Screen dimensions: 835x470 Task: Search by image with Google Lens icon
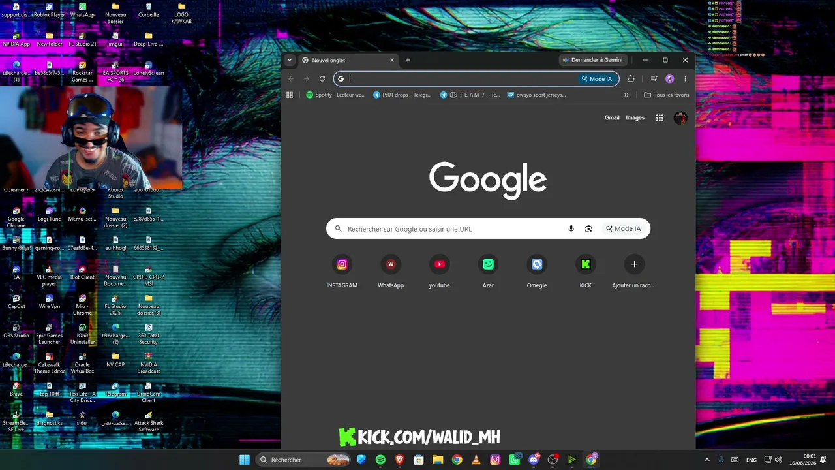pyautogui.click(x=588, y=228)
